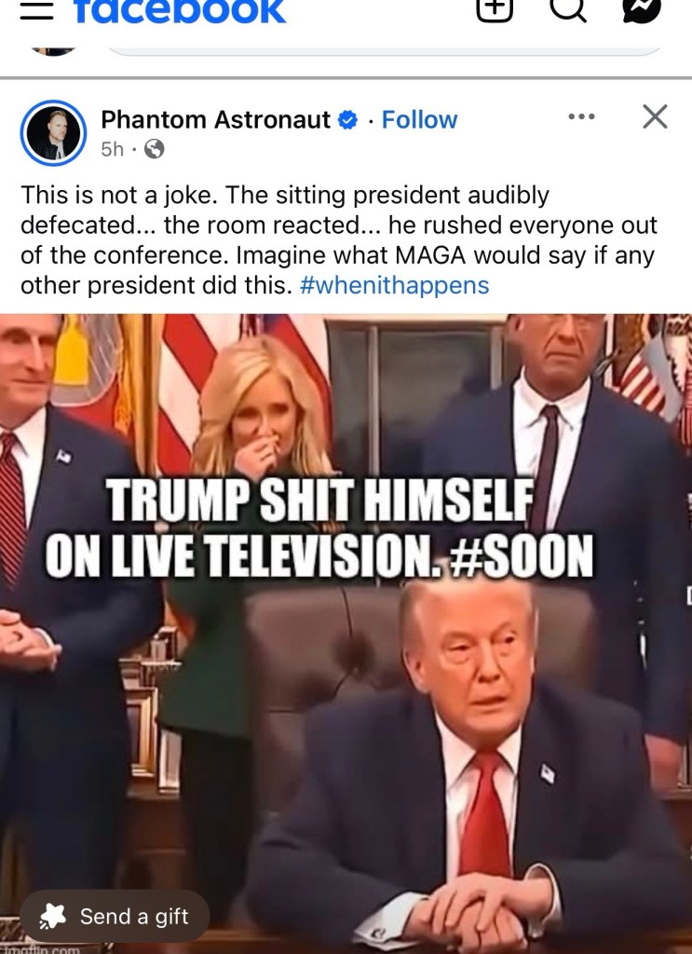
Task: Open Phantom Astronaut's profile picture
Action: pyautogui.click(x=53, y=133)
